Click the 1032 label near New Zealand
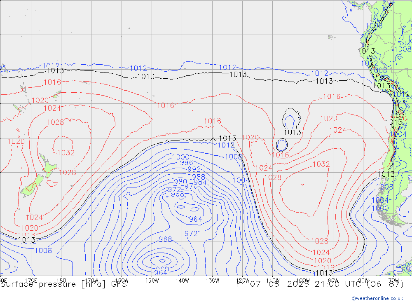This screenshot has width=412, height=302. 66,153
